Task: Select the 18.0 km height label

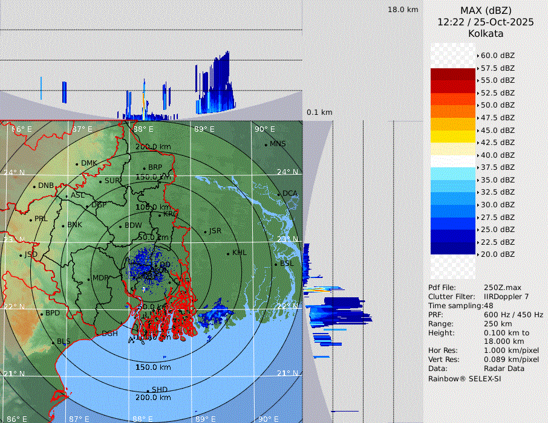Action: (x=403, y=10)
